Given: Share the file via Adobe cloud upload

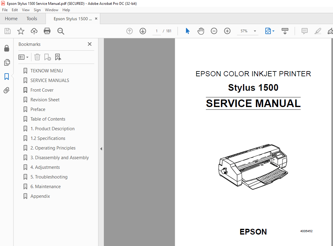Looking at the screenshot, I should (x=34, y=31).
